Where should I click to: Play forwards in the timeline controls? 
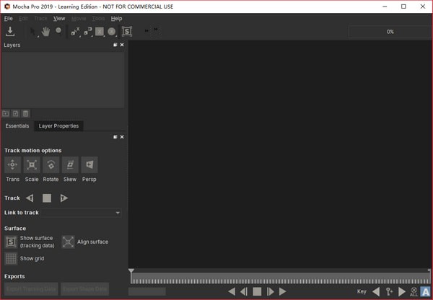tap(282, 291)
